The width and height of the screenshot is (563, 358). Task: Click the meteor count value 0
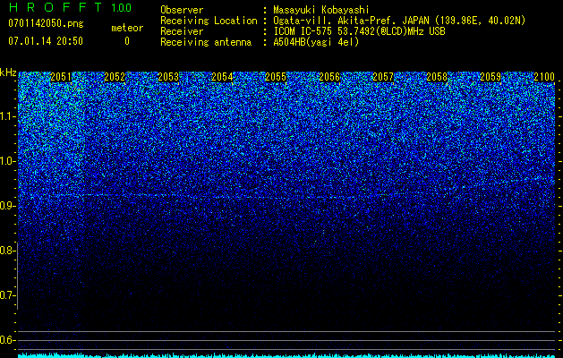127,41
